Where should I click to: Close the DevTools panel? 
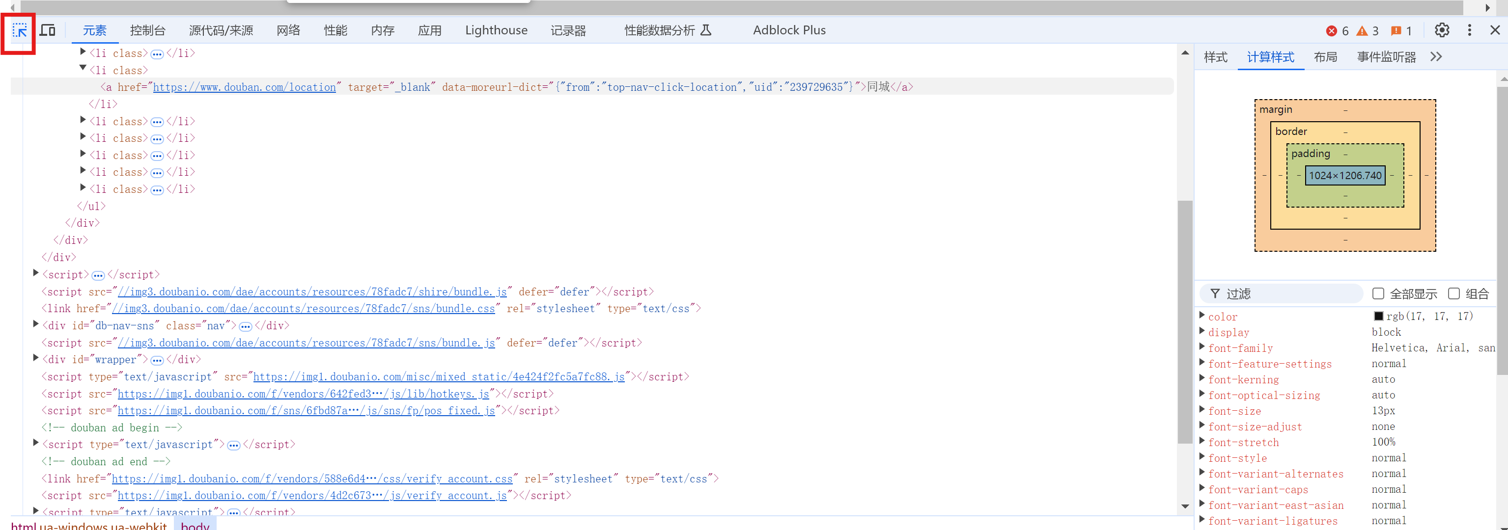(1495, 30)
